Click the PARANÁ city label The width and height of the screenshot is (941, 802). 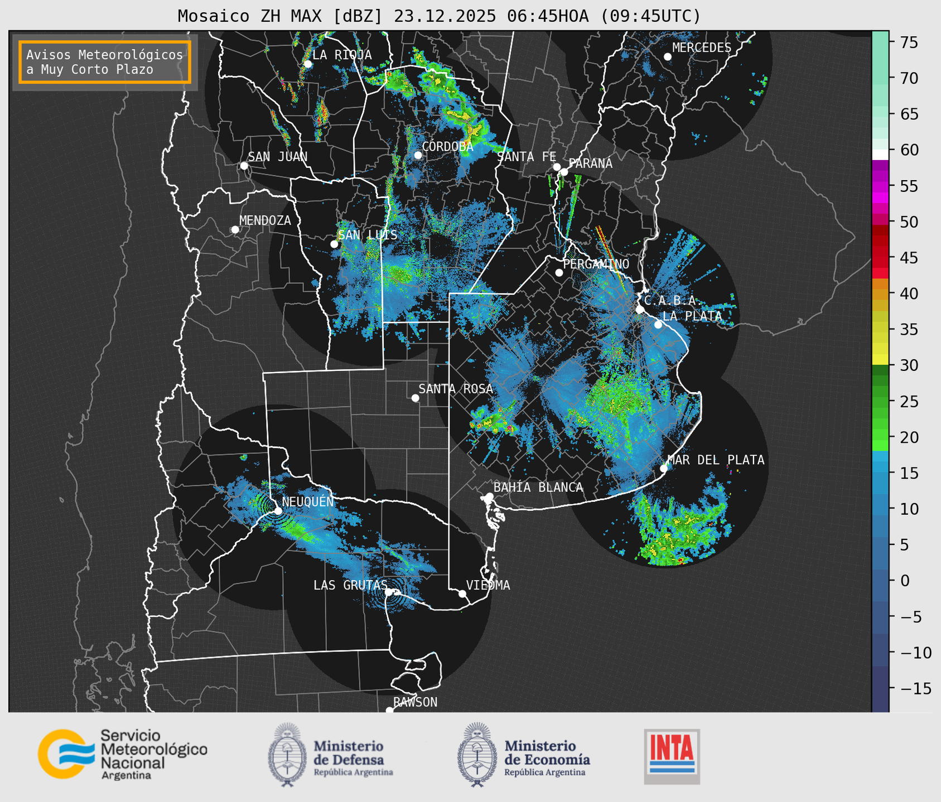[590, 163]
